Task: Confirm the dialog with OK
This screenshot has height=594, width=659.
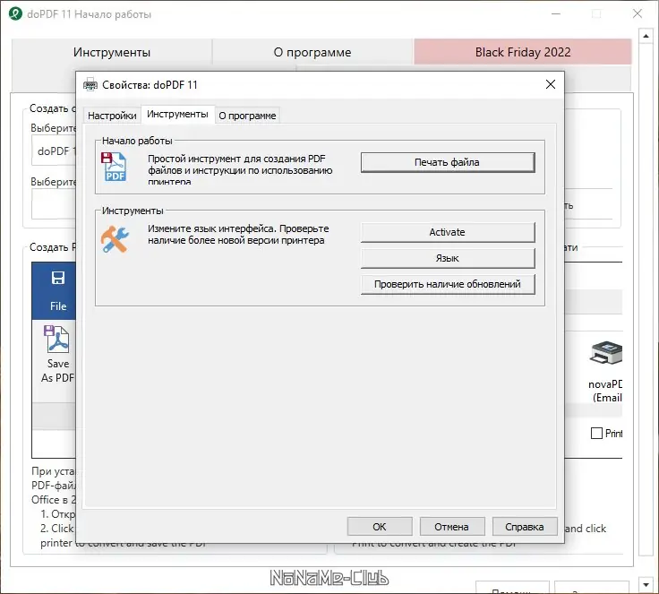Action: tap(380, 527)
